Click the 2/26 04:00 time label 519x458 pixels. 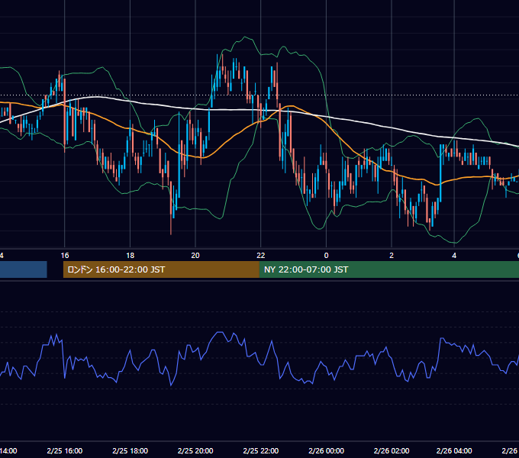[x=454, y=450]
